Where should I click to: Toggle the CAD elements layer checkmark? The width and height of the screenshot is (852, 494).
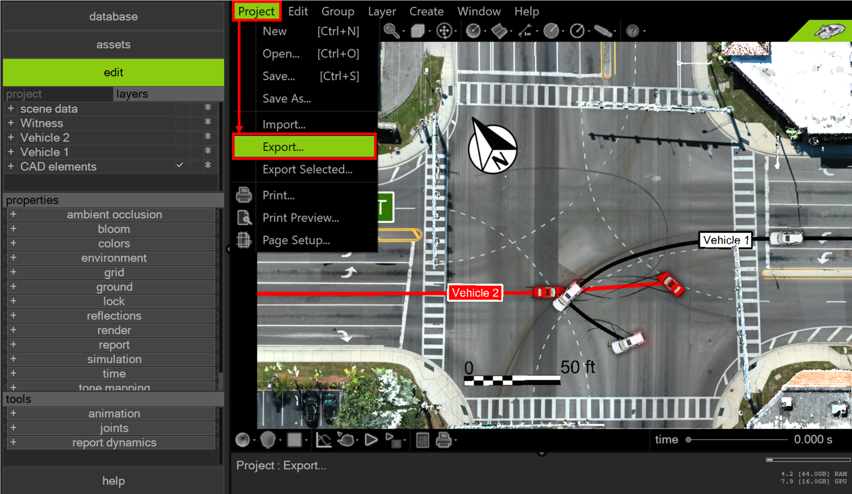click(x=179, y=165)
